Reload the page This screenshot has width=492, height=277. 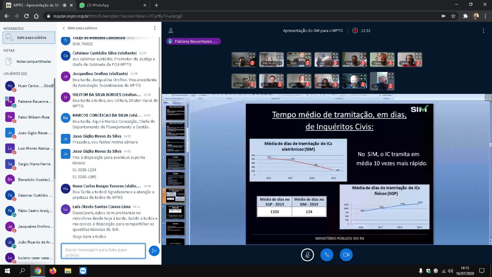coord(26,16)
